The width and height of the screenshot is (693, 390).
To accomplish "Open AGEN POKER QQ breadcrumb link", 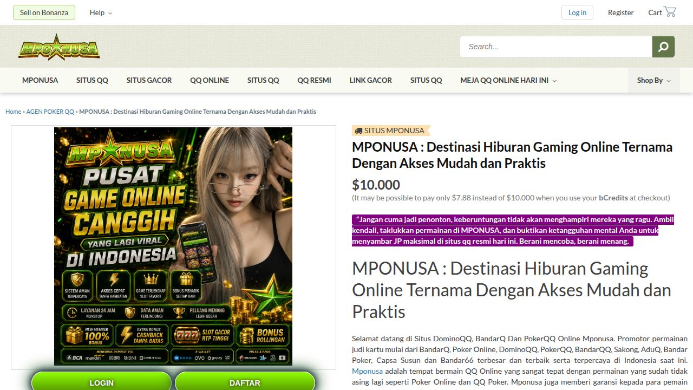I will click(x=50, y=112).
